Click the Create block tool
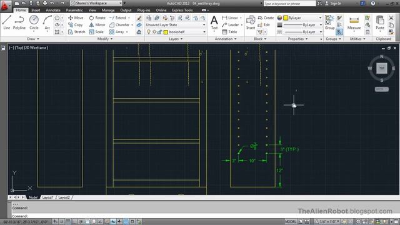400x225 pixels. coord(266,18)
